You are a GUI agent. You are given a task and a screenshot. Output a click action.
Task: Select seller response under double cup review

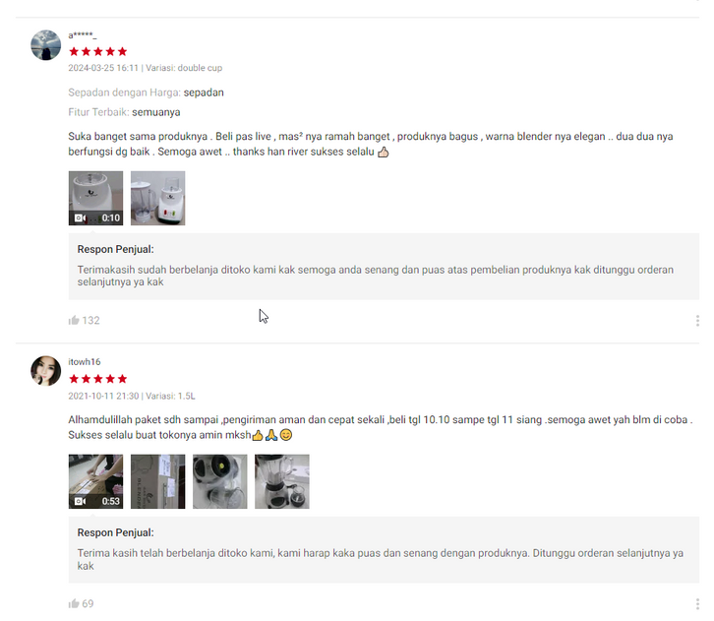point(384,267)
